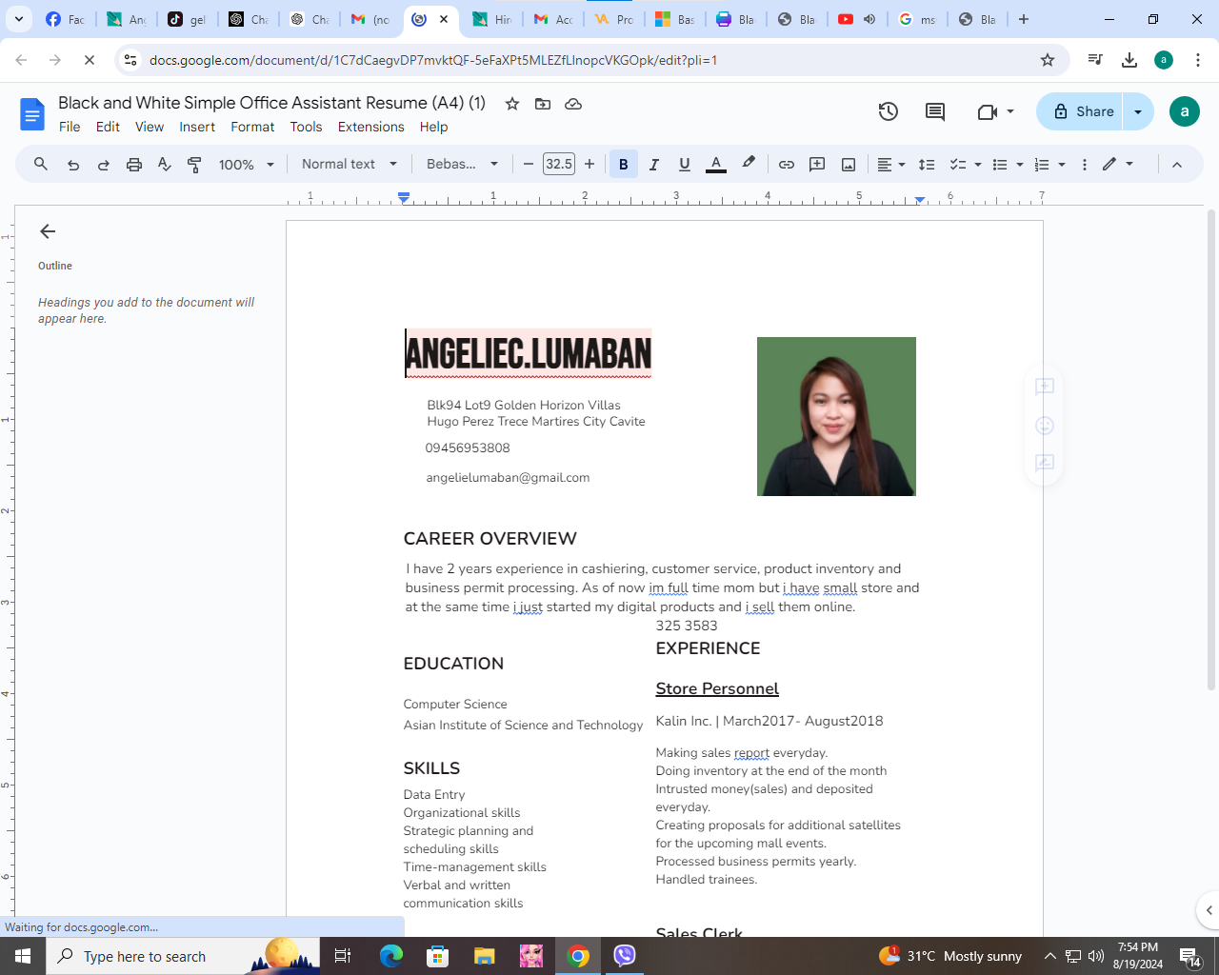Viewport: 1219px width, 975px height.
Task: Add comment from the page side panel
Action: tap(1045, 387)
